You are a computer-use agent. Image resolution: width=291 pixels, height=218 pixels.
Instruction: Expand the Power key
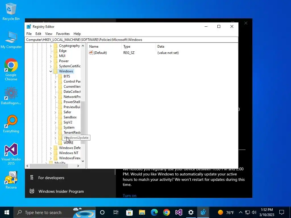coord(51,61)
